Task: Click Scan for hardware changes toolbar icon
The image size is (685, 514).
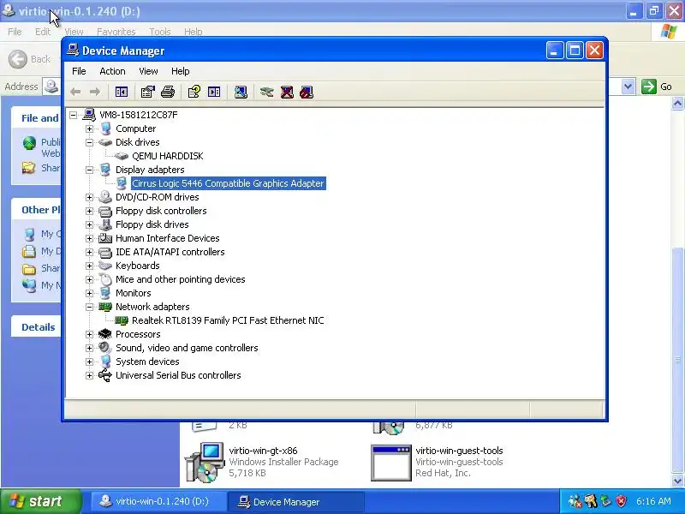Action: 241,92
